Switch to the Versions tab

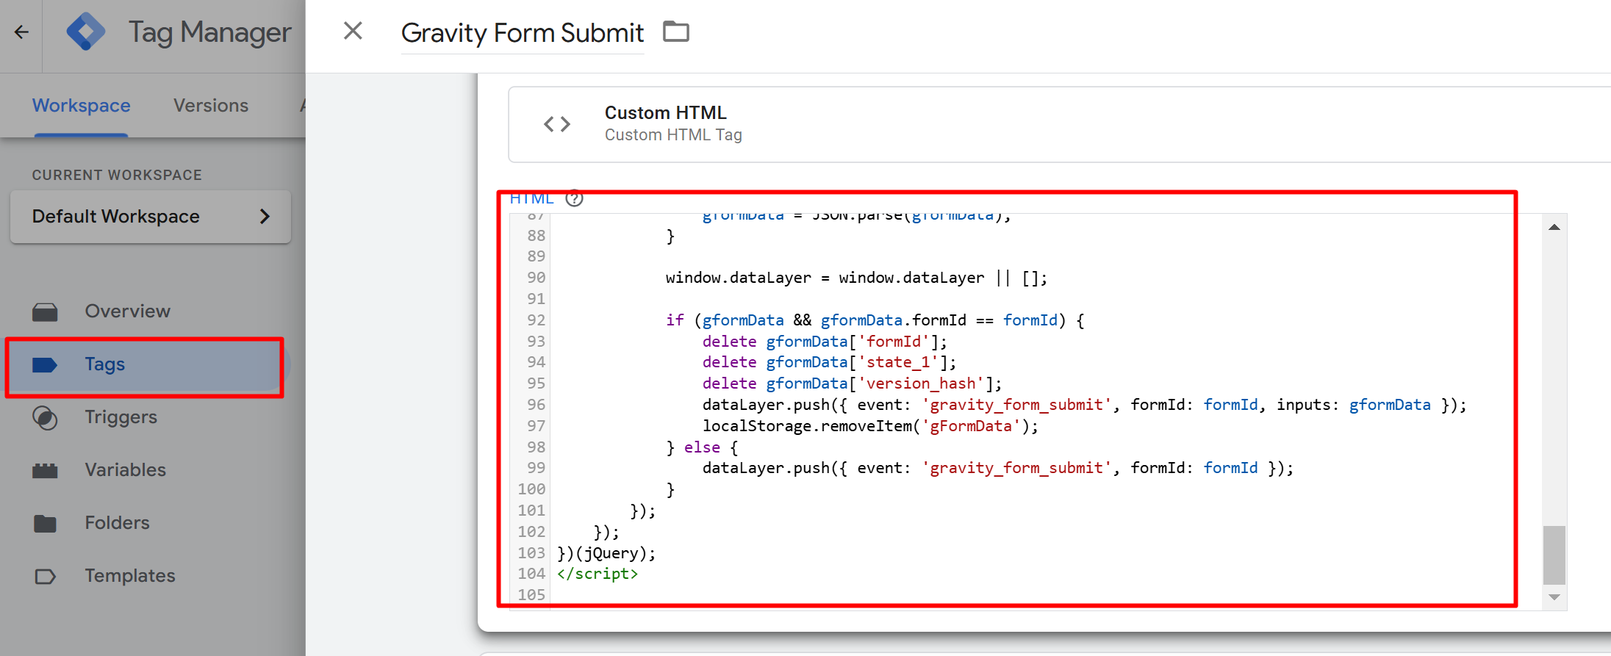[211, 106]
